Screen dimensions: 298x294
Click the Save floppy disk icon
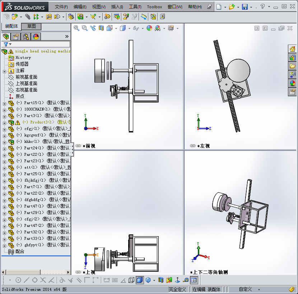coord(245,7)
